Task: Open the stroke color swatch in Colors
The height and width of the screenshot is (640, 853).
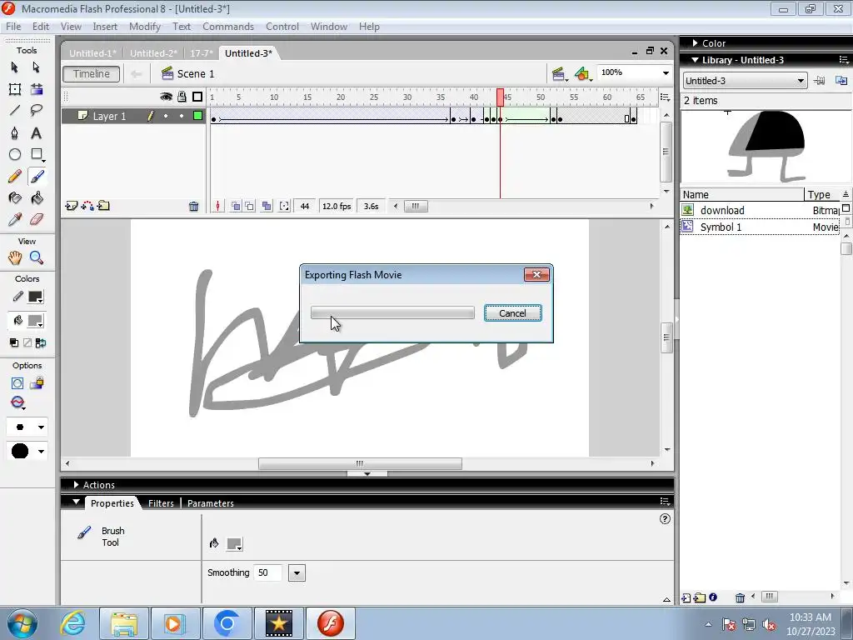Action: (35, 297)
